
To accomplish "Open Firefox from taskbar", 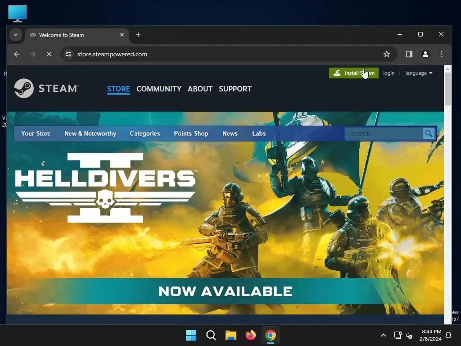I will click(250, 335).
